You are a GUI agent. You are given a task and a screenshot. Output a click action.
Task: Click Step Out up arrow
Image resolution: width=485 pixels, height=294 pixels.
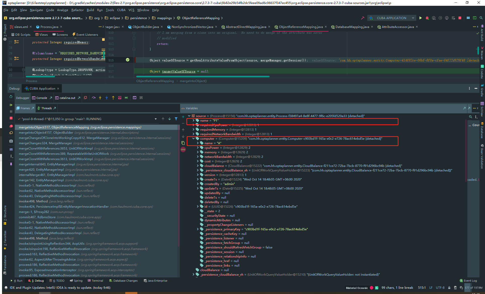113,98
